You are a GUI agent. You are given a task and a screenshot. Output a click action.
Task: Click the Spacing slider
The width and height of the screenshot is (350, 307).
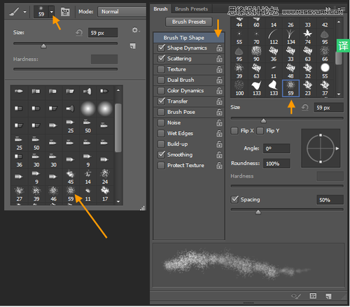[x=287, y=210]
